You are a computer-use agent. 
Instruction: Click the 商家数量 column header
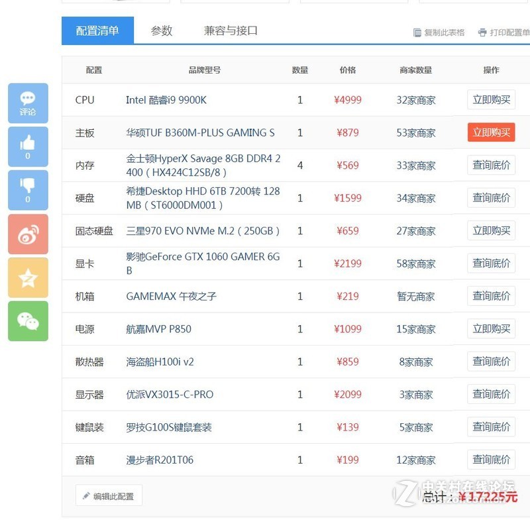[x=416, y=70]
